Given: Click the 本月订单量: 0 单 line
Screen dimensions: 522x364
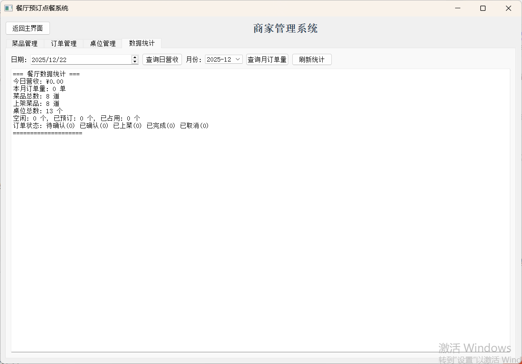Looking at the screenshot, I should pyautogui.click(x=40, y=89).
